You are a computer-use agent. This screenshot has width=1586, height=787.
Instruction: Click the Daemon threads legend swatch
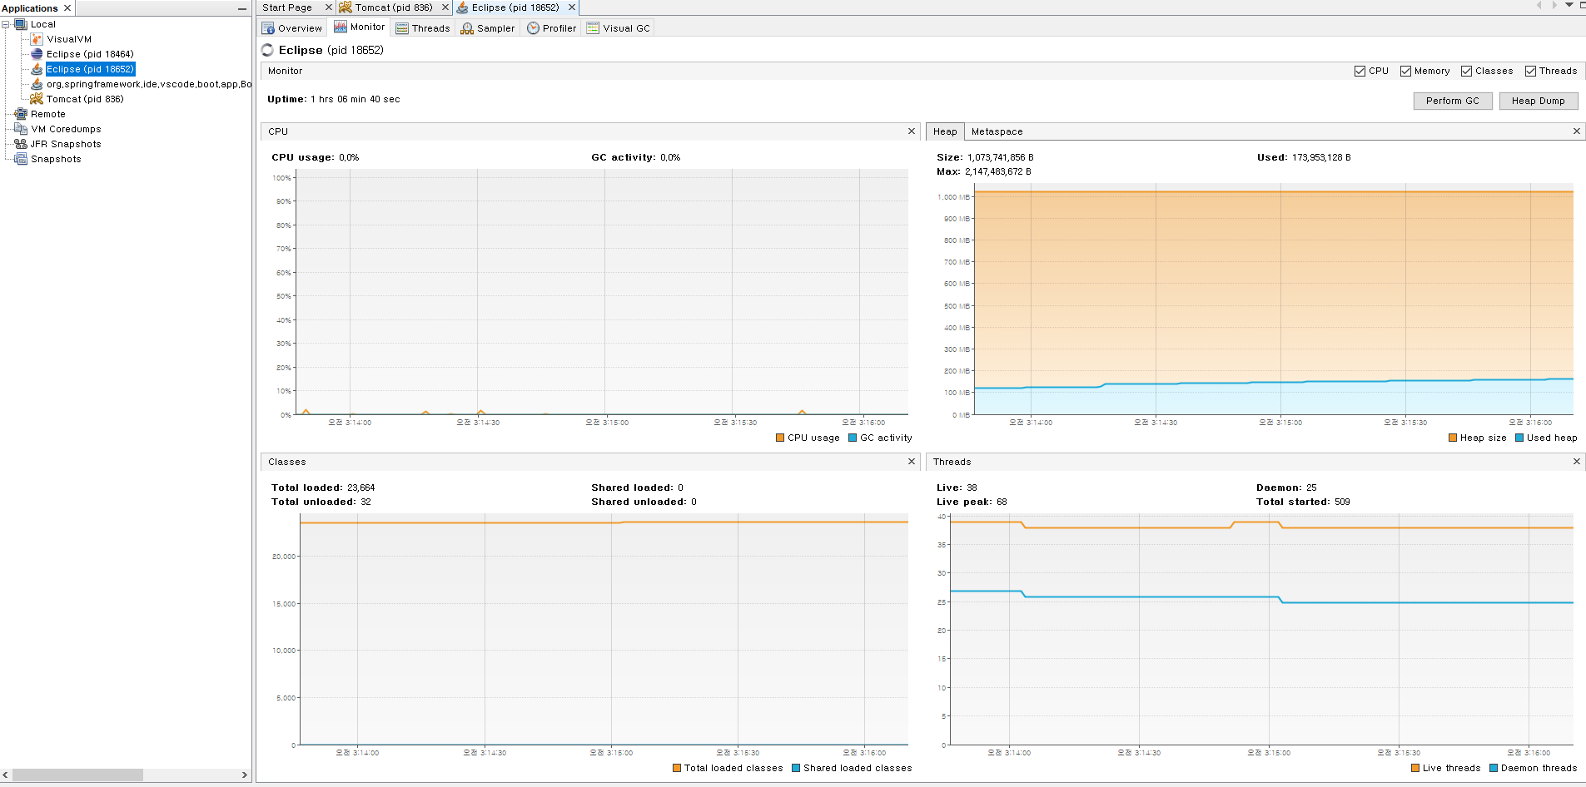pos(1494,768)
